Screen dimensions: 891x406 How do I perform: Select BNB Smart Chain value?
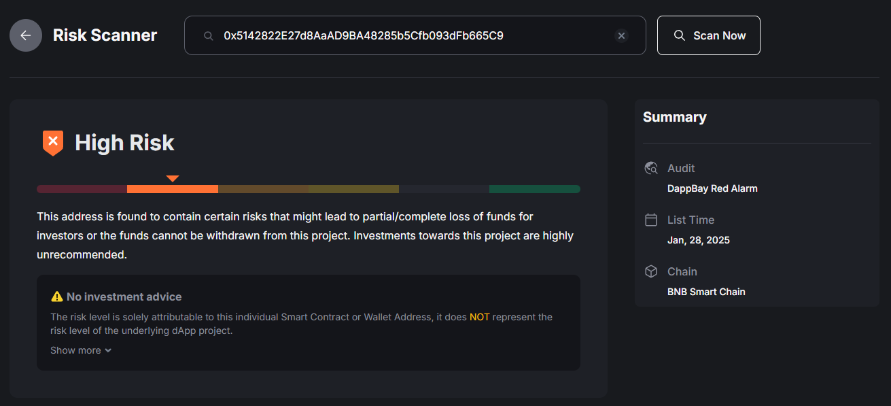pos(706,292)
